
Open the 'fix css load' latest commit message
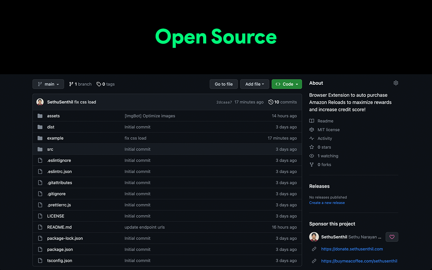tap(85, 102)
